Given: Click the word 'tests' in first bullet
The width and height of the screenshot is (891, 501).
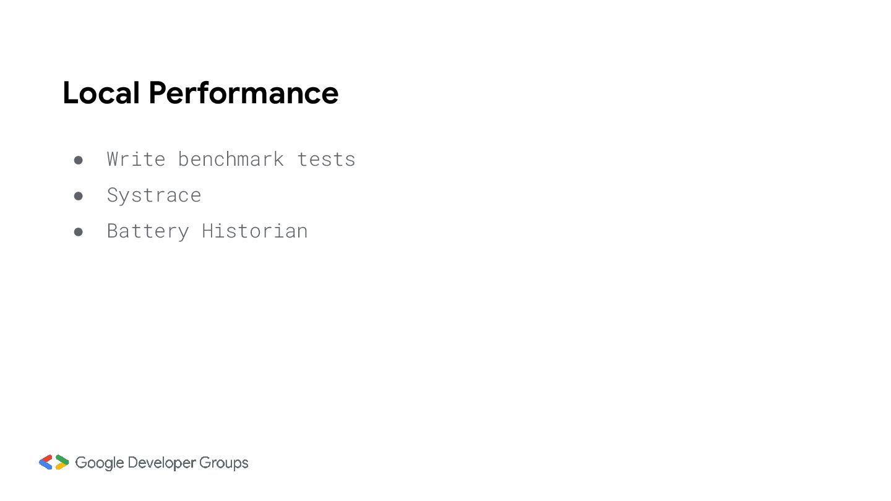Looking at the screenshot, I should pyautogui.click(x=327, y=159).
